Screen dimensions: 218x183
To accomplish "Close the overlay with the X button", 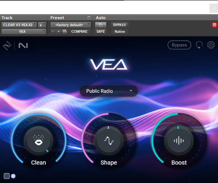I will click(214, 8).
